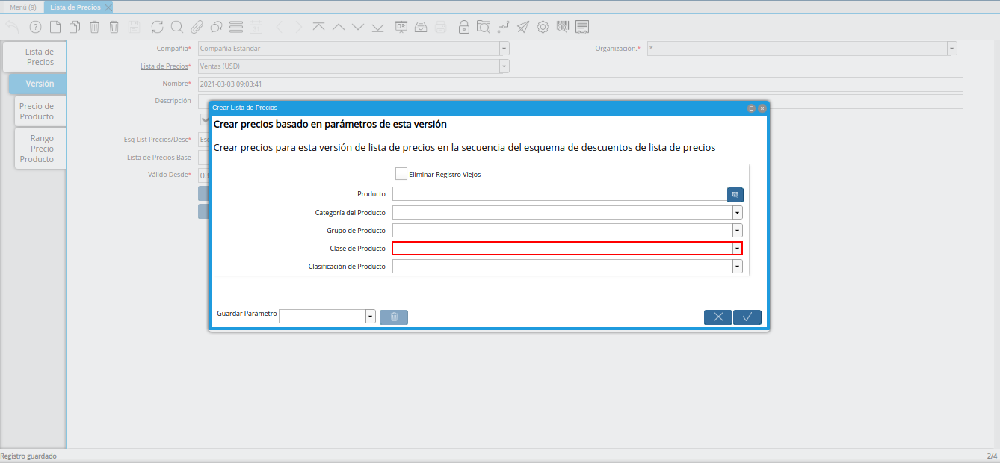Click the refresh/requery toolbar icon
The height and width of the screenshot is (463, 1000).
[157, 28]
